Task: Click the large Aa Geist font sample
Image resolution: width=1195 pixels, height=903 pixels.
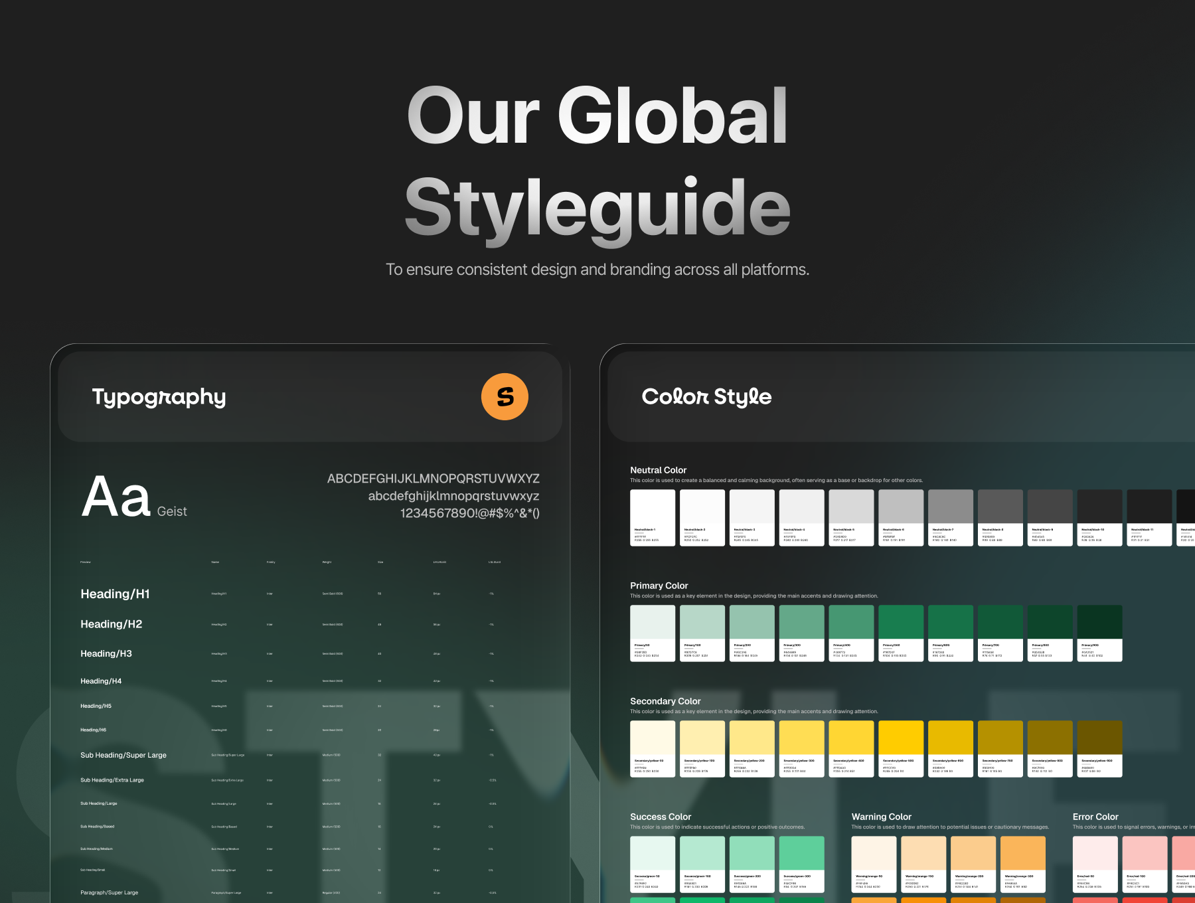Action: point(134,497)
